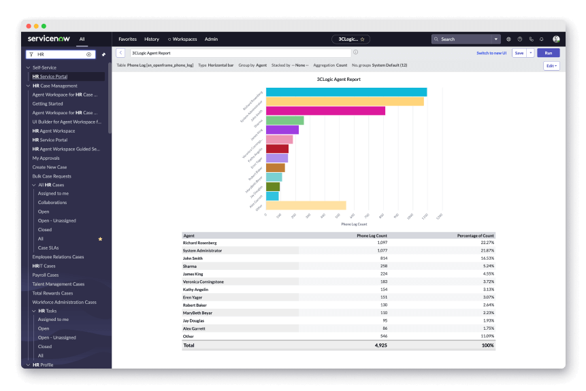586x391 pixels.
Task: Open highlighted HR Service Portal link
Action: pos(50,77)
